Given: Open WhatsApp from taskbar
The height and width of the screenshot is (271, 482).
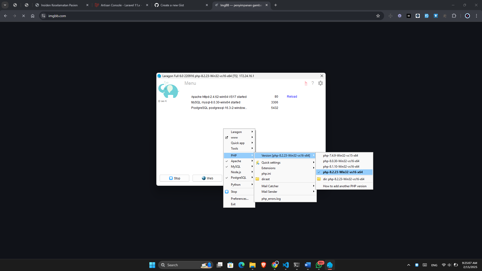Looking at the screenshot, I should pyautogui.click(x=319, y=265).
